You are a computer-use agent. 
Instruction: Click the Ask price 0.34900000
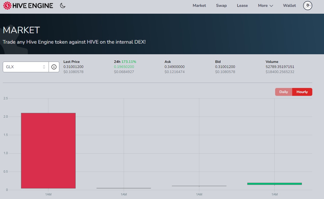click(175, 67)
